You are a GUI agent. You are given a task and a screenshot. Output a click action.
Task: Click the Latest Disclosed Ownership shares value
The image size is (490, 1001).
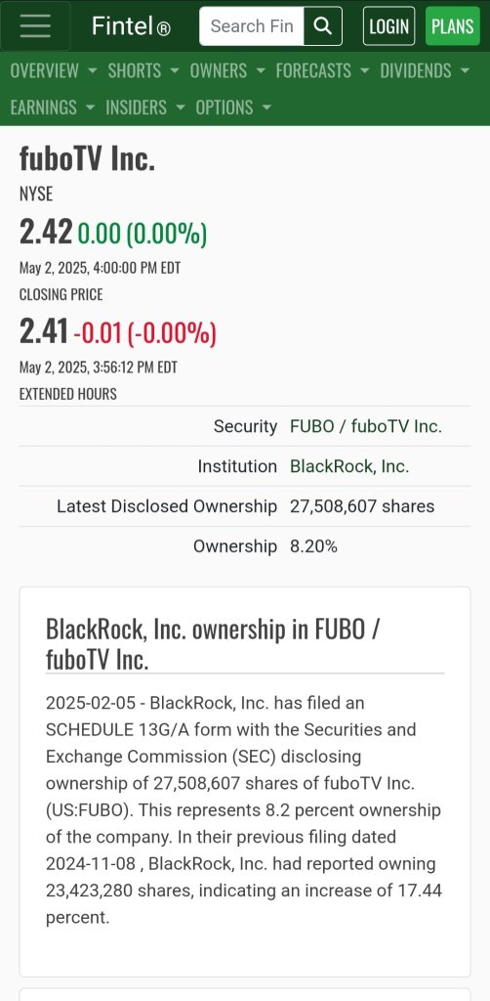coord(362,507)
